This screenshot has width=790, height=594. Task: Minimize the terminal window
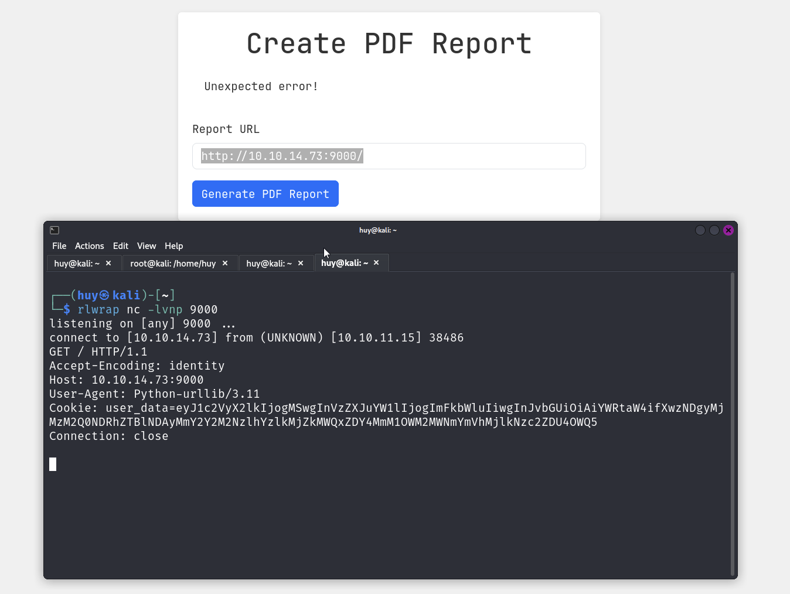[x=700, y=230]
